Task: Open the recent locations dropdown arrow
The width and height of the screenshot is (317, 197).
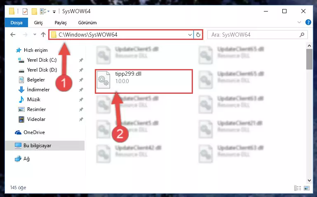Action: [x=35, y=35]
